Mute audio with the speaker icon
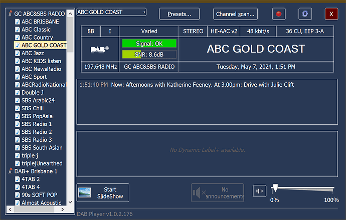Image resolution: width=346 pixels, height=220 pixels. pyautogui.click(x=259, y=191)
